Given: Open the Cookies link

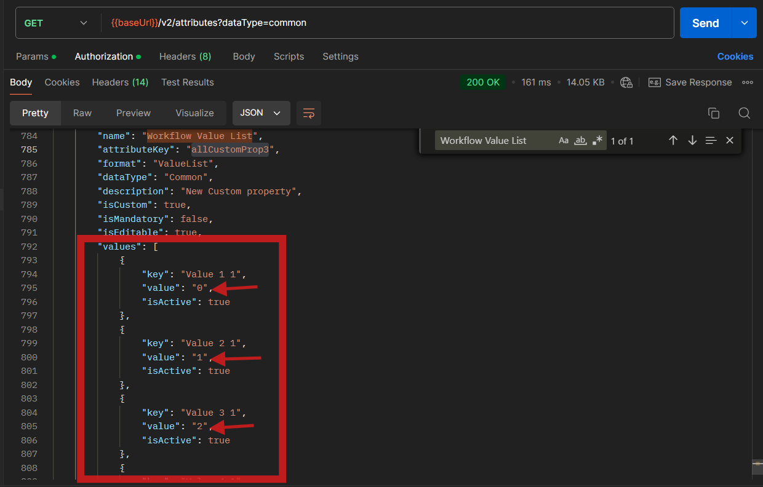Looking at the screenshot, I should pos(735,57).
